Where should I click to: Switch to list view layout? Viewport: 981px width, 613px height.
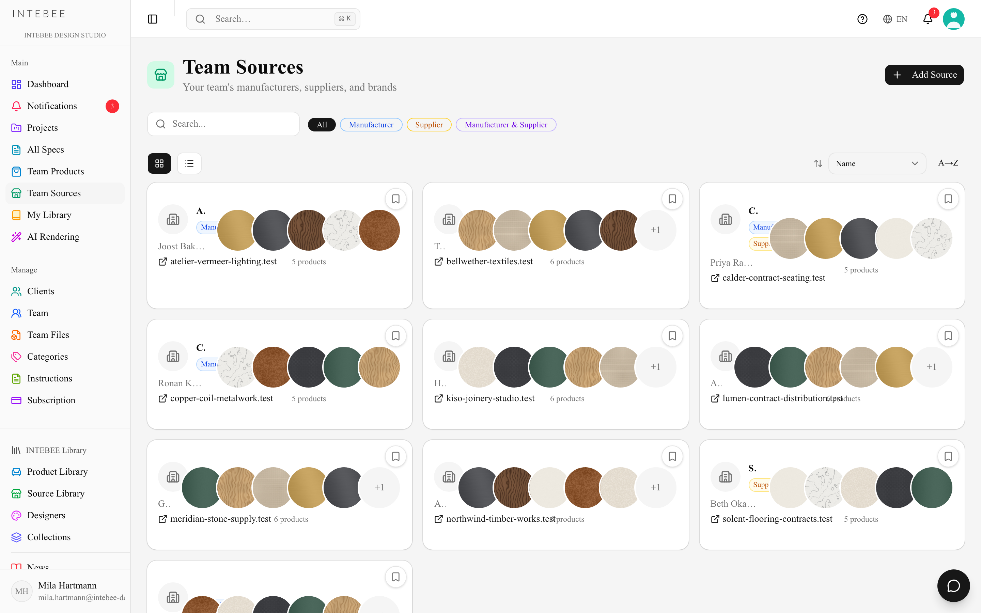(x=189, y=163)
